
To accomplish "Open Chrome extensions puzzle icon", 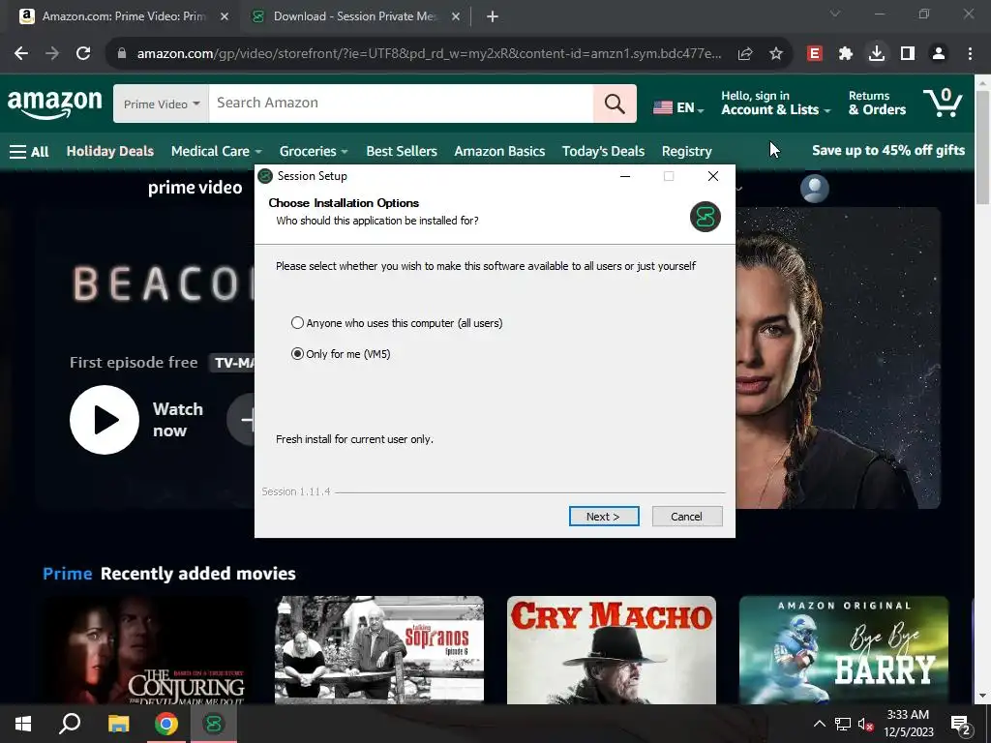I will (x=846, y=54).
